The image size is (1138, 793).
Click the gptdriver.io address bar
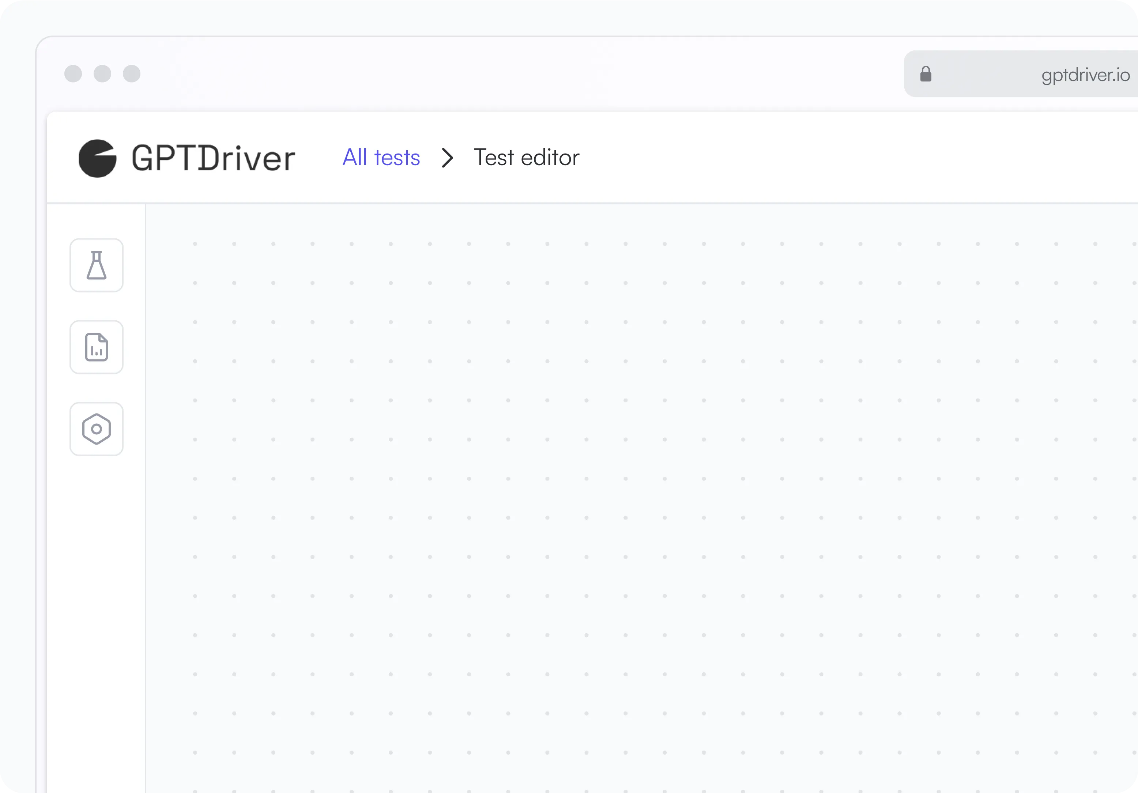[1041, 74]
